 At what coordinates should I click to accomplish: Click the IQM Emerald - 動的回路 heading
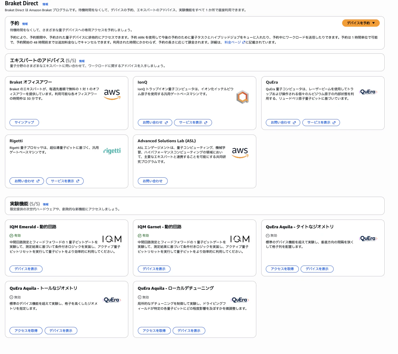coord(33,227)
